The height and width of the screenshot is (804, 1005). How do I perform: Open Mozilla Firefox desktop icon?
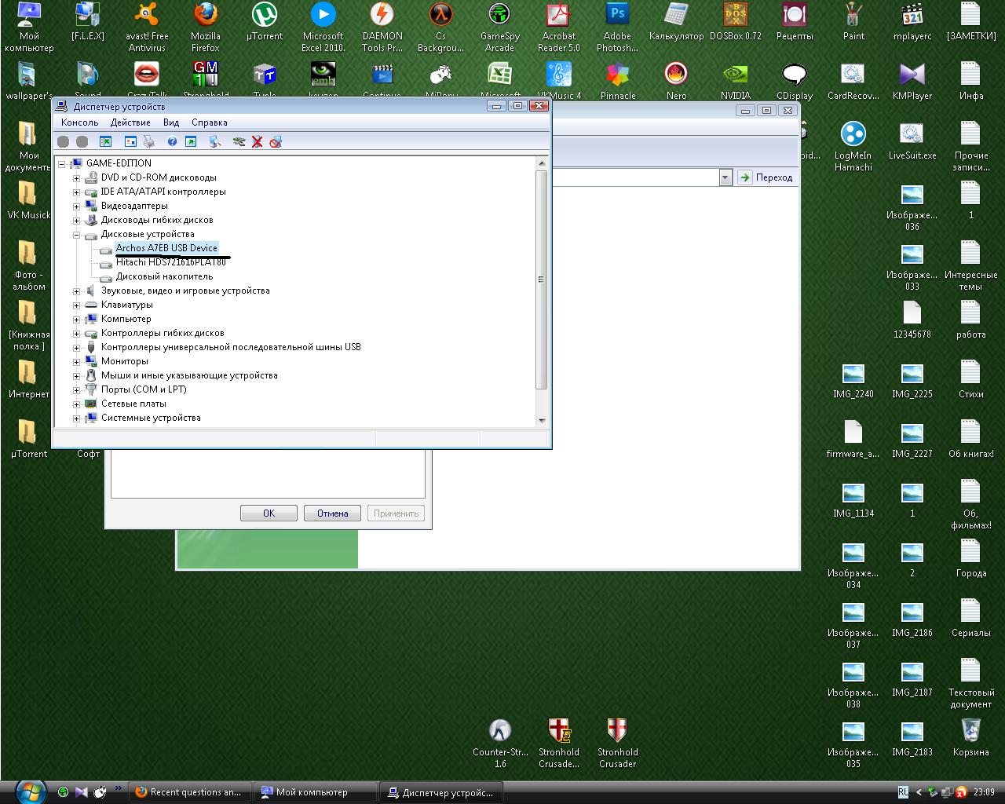pos(206,27)
